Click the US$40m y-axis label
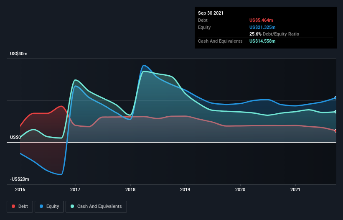Viewport: 343px width, 220px height. click(x=19, y=54)
